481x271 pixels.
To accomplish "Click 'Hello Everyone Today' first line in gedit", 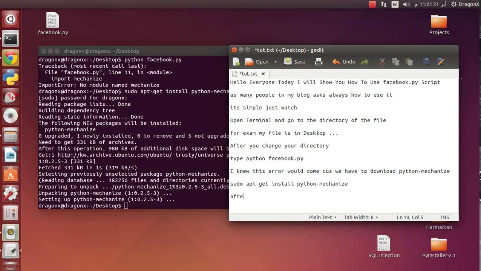I will tap(335, 82).
